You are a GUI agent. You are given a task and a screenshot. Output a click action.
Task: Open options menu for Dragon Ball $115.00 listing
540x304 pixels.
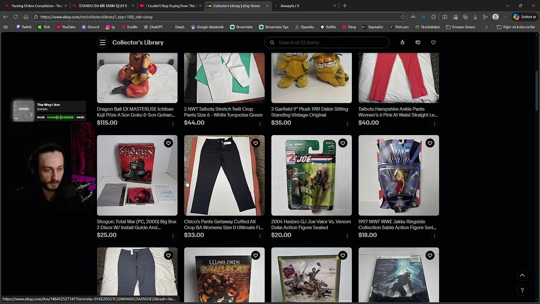pos(173,124)
